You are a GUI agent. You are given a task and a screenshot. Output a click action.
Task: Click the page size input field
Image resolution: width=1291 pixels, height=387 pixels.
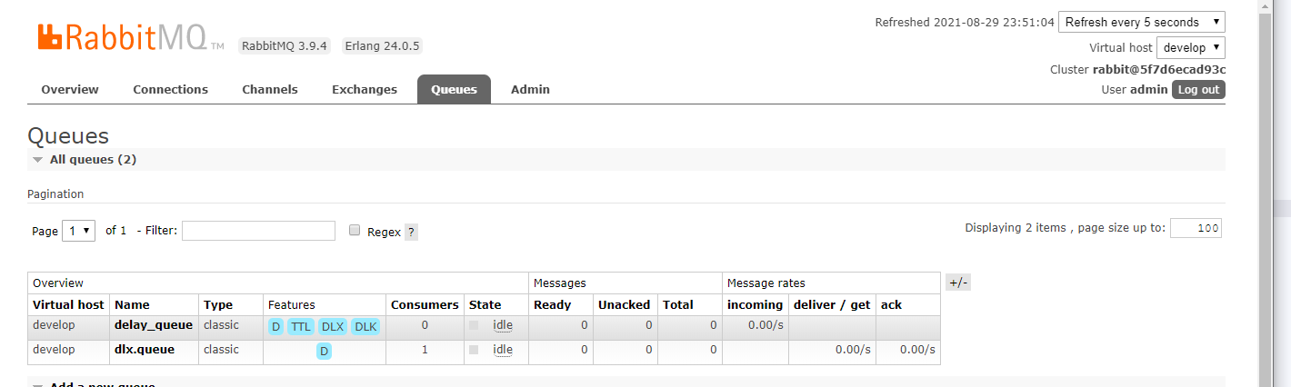(x=1196, y=228)
